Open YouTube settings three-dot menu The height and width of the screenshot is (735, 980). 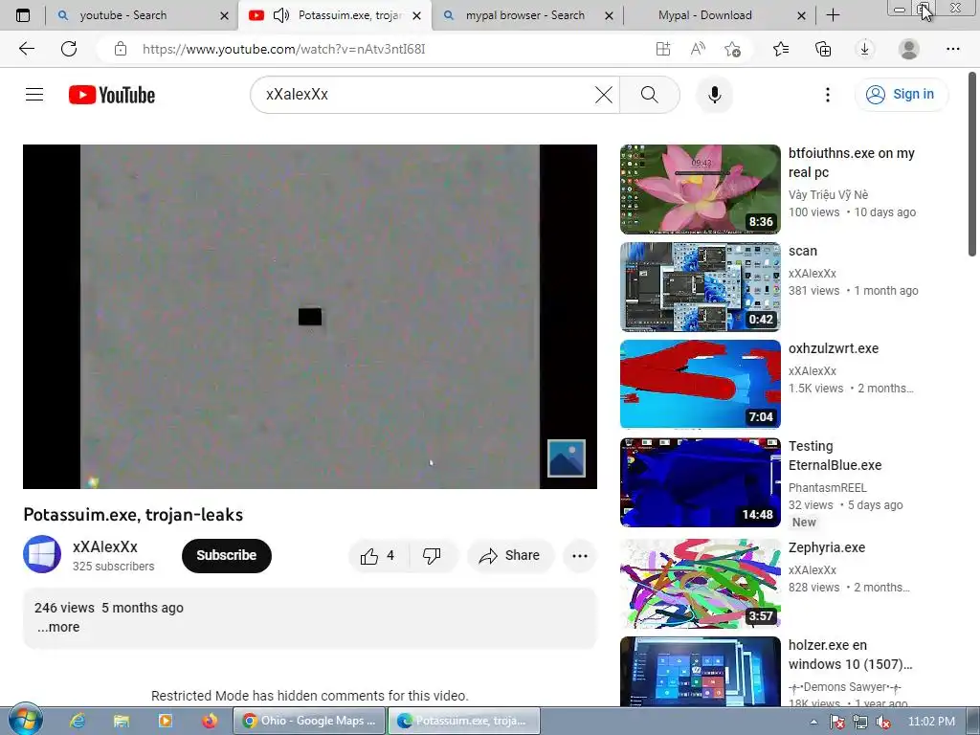click(828, 95)
